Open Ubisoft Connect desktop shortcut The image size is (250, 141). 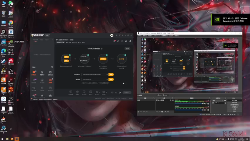pos(11,14)
